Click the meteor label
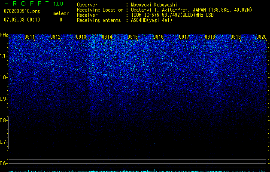Viewport: 270px width, 172px height. point(61,13)
